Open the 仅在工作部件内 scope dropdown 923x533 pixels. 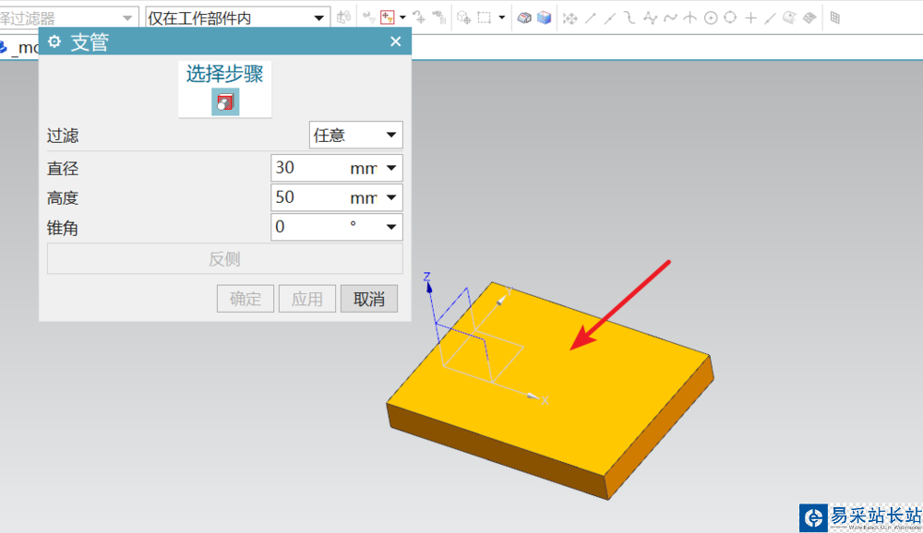(237, 18)
